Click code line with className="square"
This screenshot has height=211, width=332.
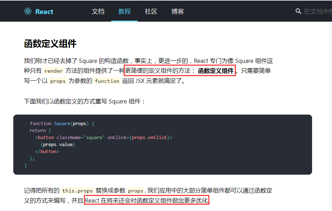(x=103, y=138)
